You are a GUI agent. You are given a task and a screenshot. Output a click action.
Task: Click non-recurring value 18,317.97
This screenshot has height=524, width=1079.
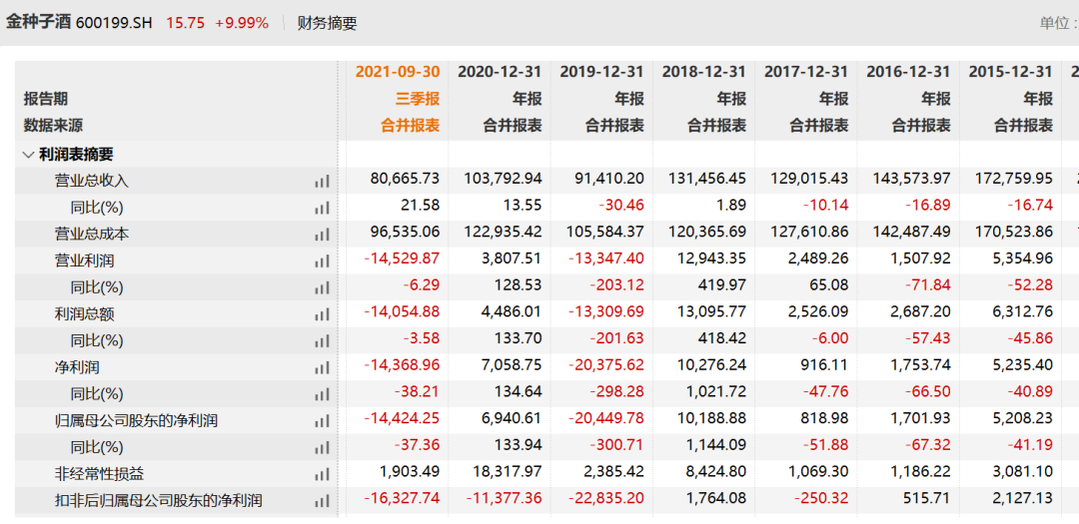[507, 472]
